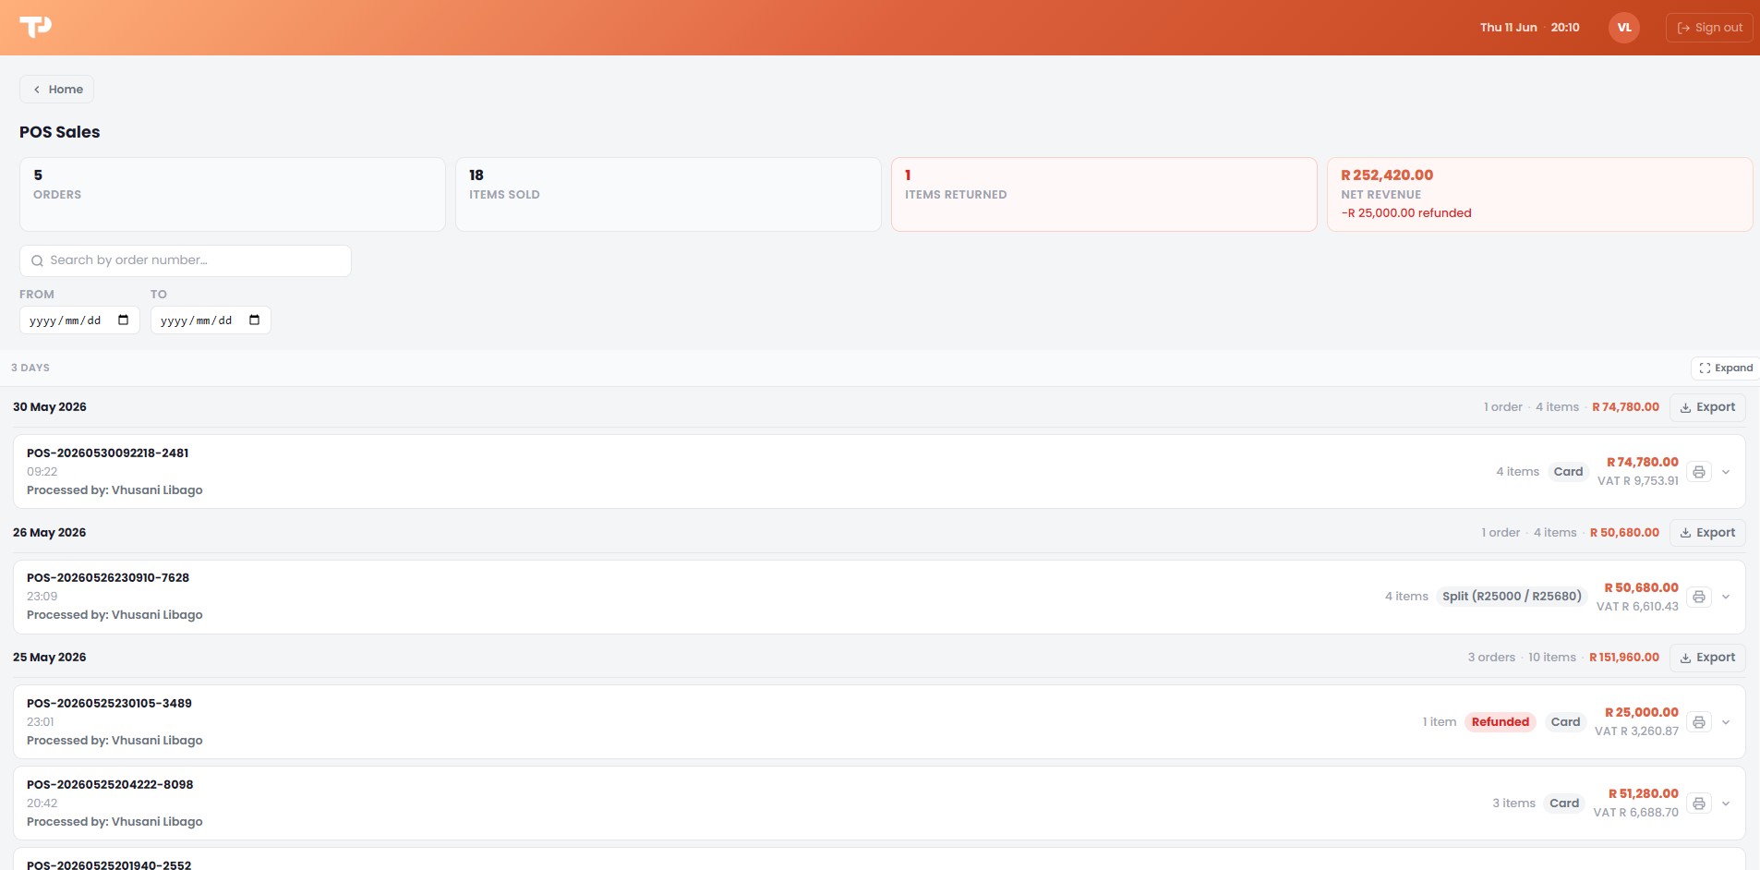This screenshot has width=1760, height=870.
Task: Click the 30 May 2026 date header
Action: pos(50,407)
